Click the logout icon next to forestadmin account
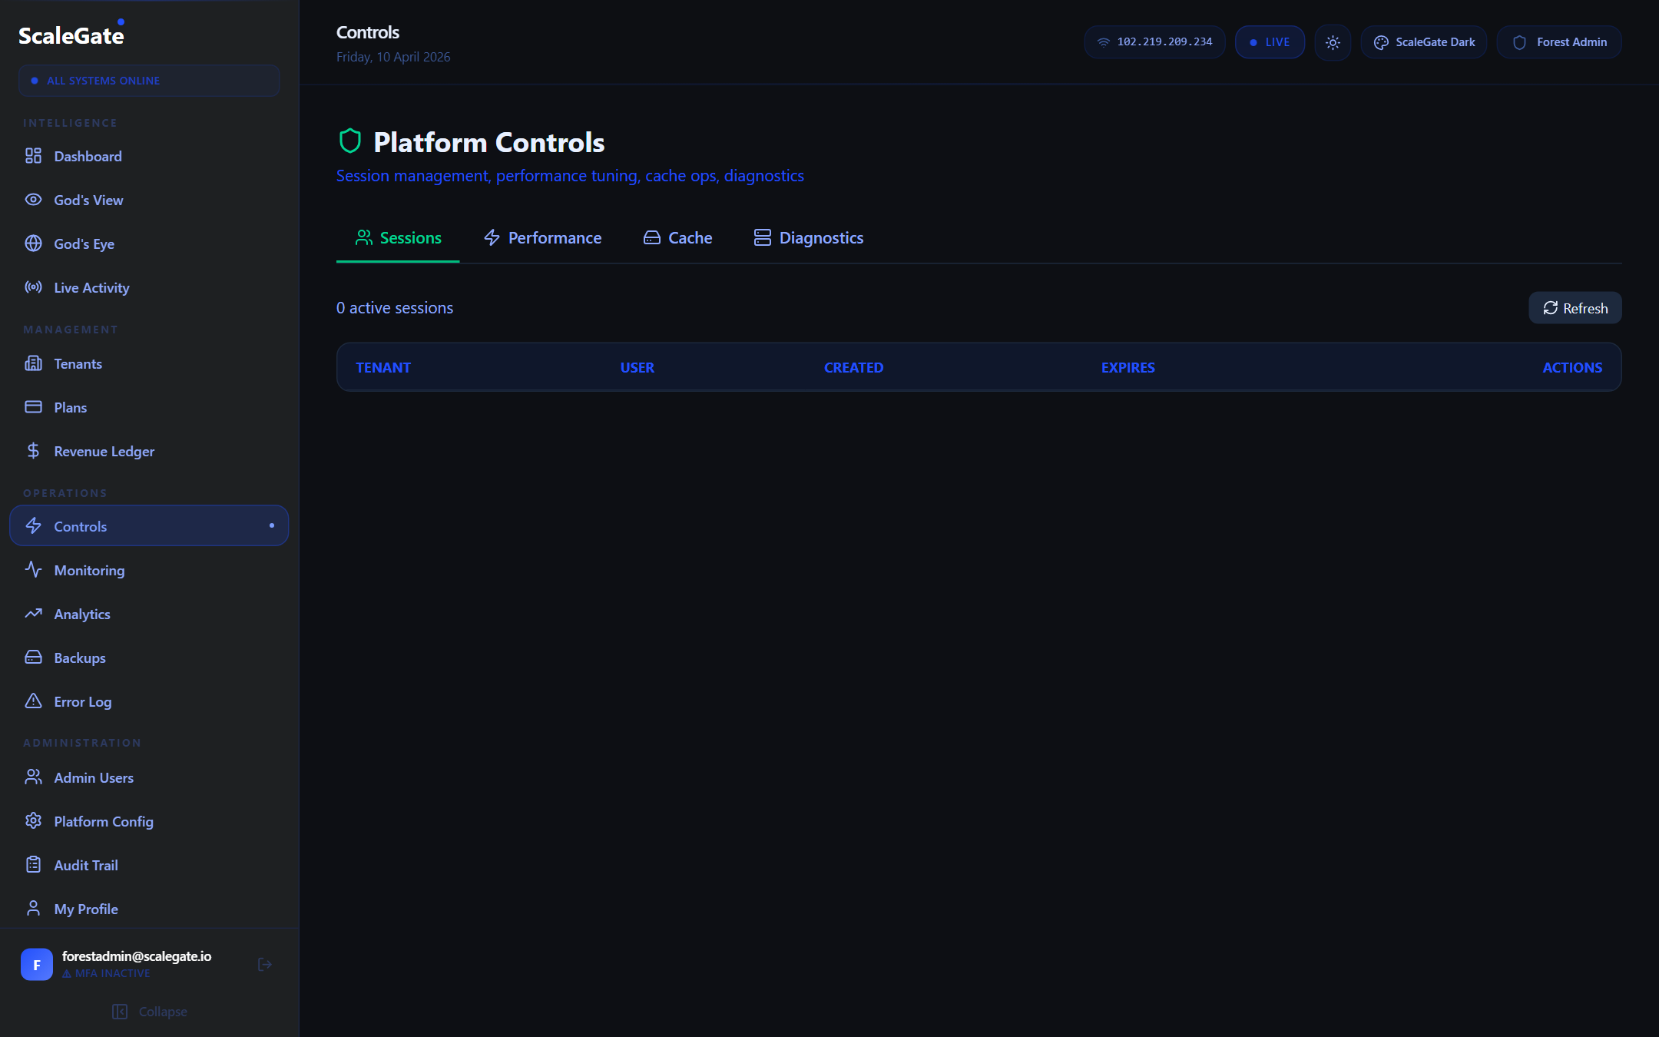The height and width of the screenshot is (1037, 1659). 265,964
